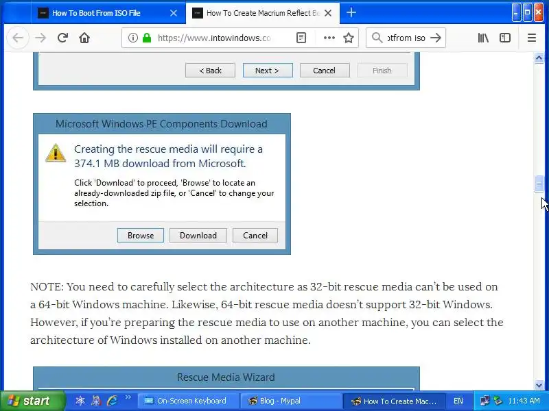
Task: Click the PE Components Download dialog image
Action: click(x=162, y=184)
